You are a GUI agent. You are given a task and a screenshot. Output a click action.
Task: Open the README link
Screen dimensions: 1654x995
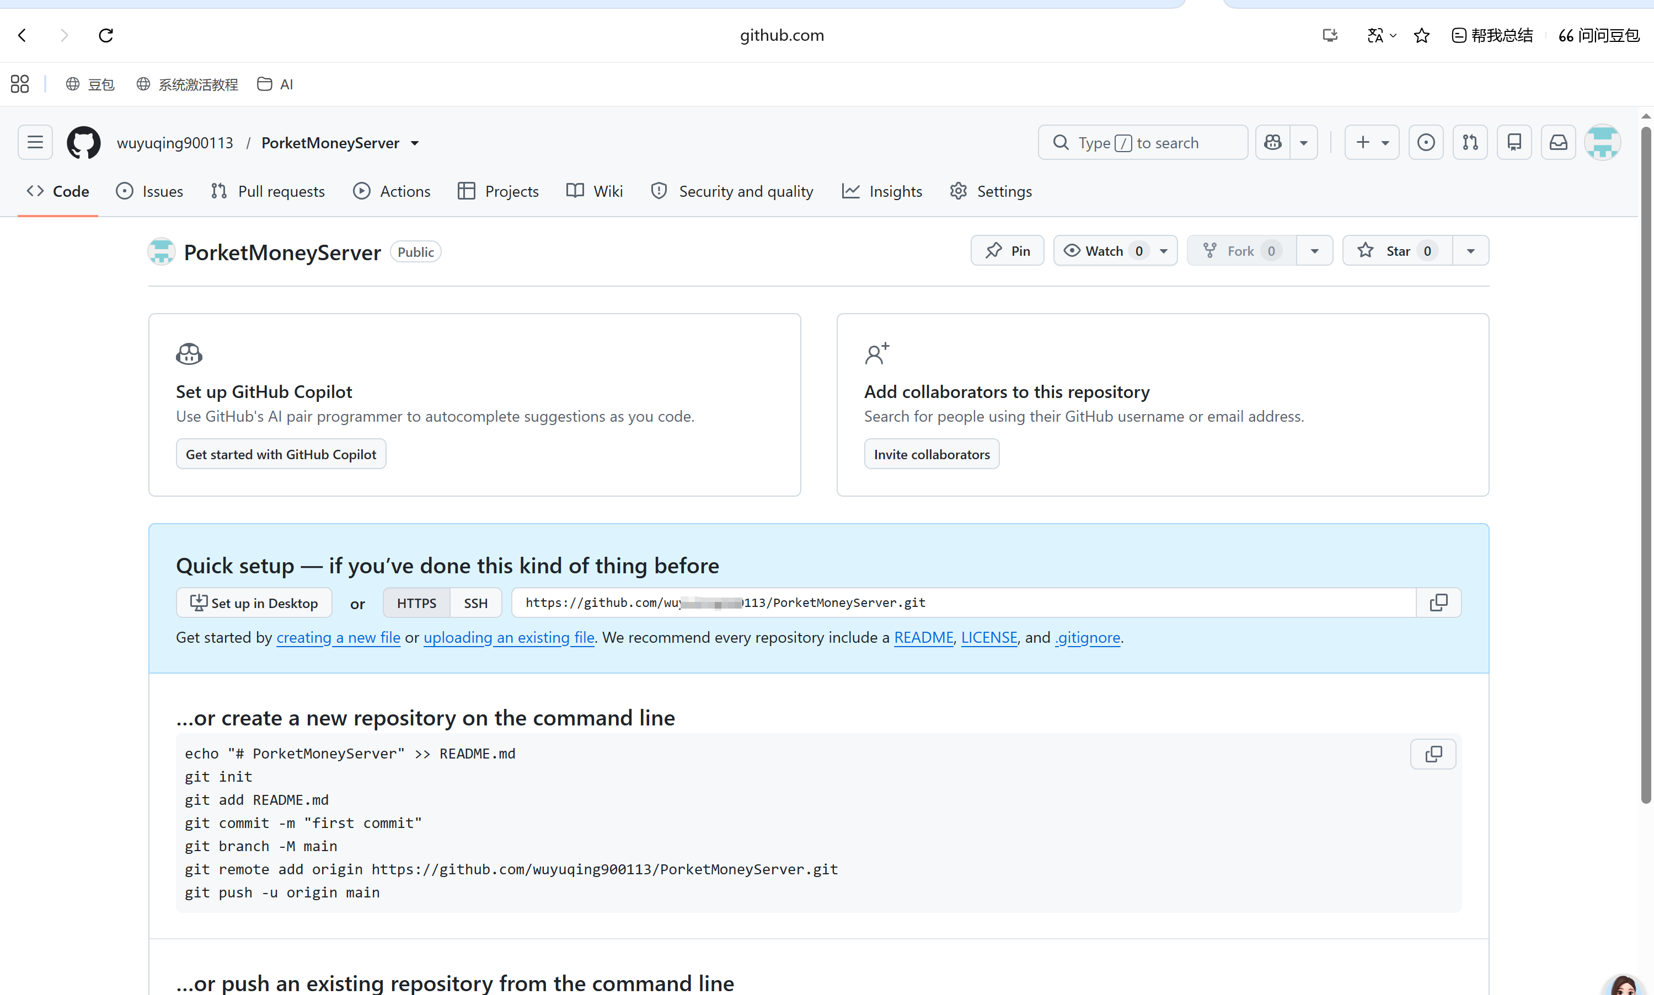click(x=924, y=637)
